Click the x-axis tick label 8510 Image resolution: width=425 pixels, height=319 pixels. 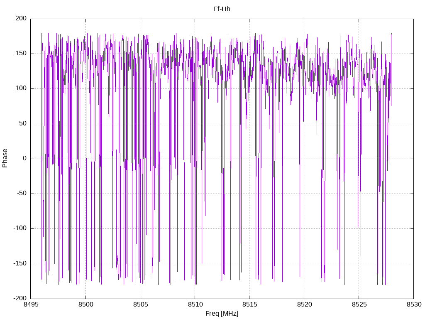(195, 304)
